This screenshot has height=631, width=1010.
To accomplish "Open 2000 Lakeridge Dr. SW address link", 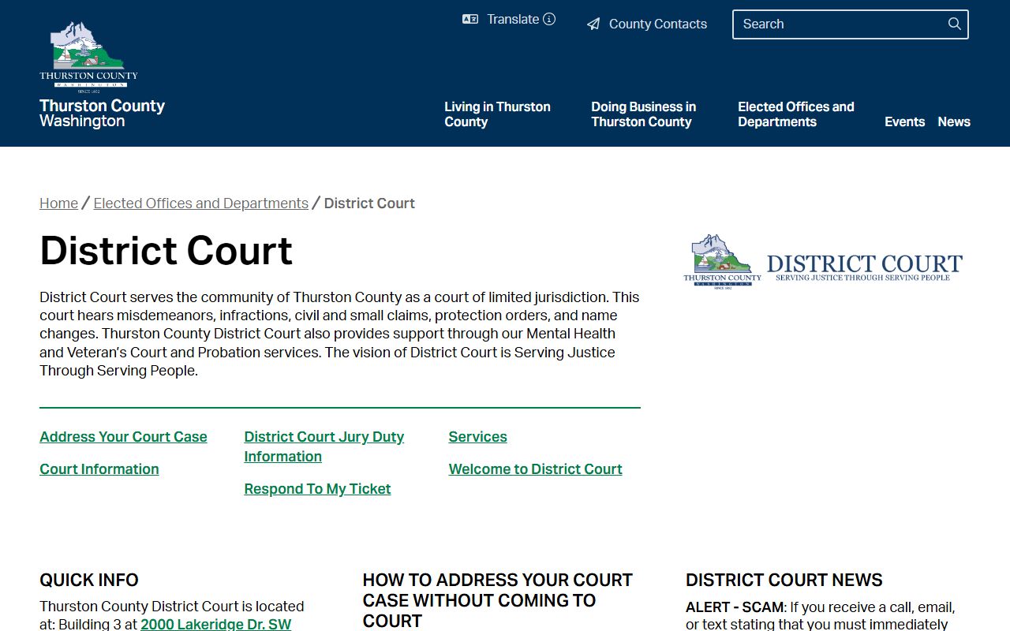I will point(216,624).
